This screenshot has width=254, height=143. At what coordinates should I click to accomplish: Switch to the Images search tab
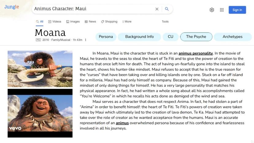click(x=73, y=22)
